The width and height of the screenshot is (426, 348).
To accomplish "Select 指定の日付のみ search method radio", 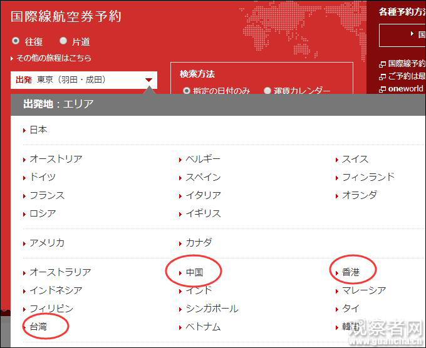I will click(187, 90).
